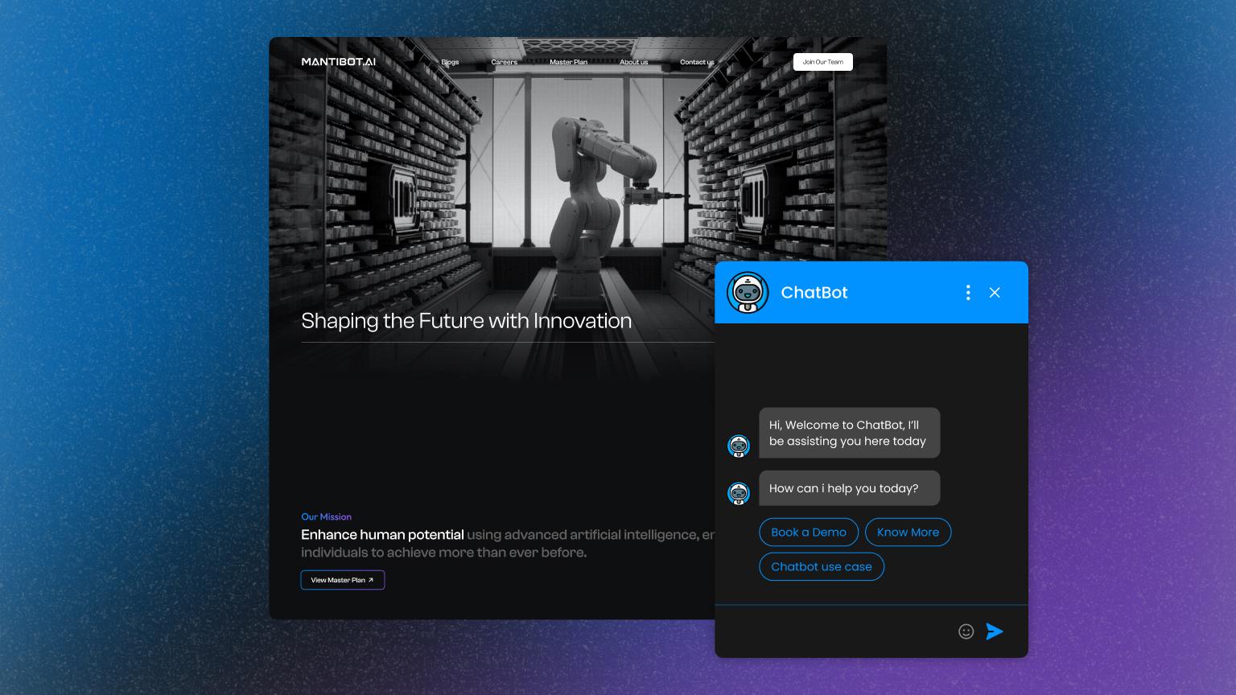Go to the Careers page
This screenshot has height=695, width=1236.
504,62
